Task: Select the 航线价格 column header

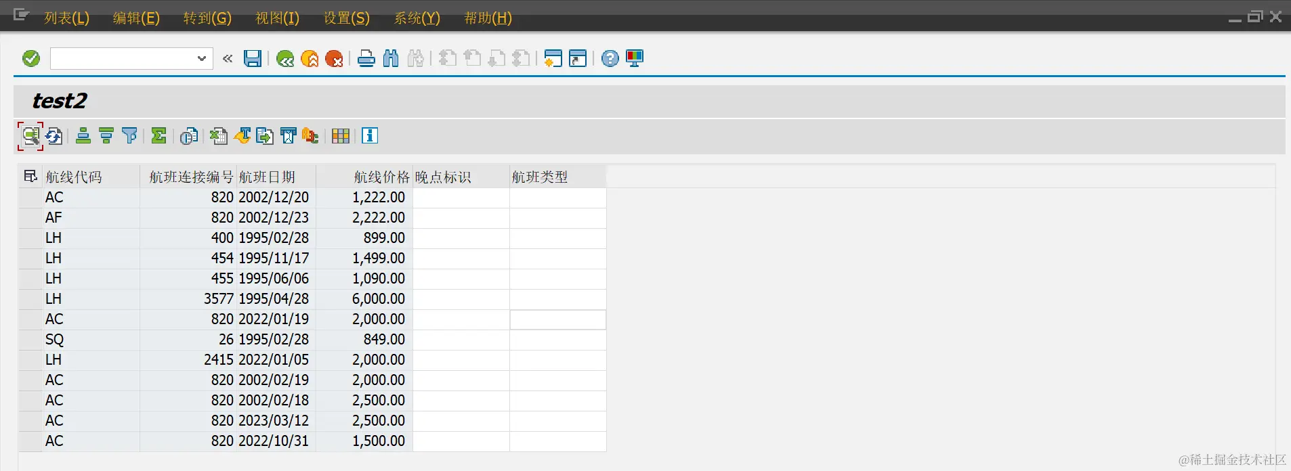Action: click(364, 177)
